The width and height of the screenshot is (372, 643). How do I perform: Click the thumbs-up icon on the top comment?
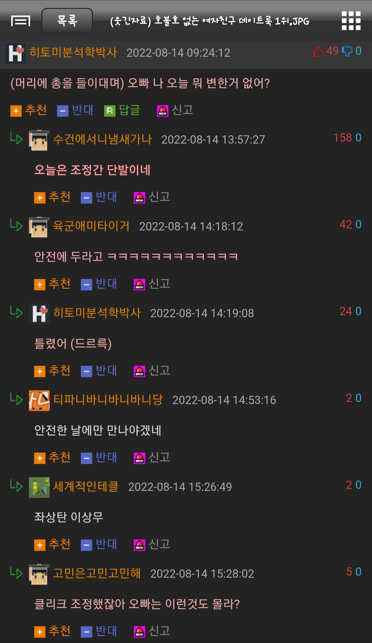(318, 51)
